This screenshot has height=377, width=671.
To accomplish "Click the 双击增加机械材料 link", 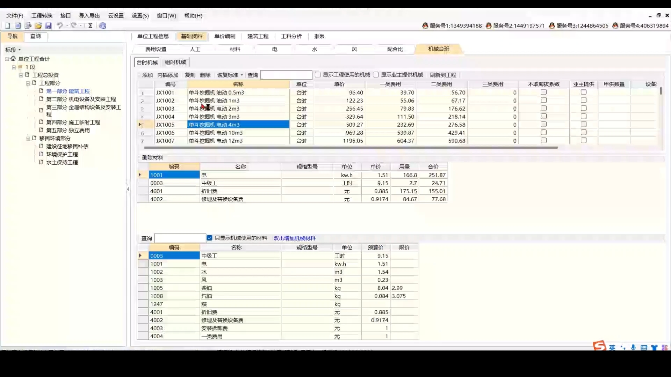I will point(294,238).
